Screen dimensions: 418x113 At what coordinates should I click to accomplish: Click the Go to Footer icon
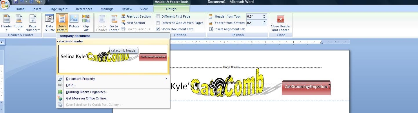(114, 19)
